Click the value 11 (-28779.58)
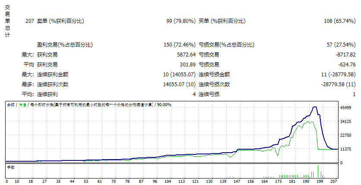This screenshot has height=185, width=361. (x=339, y=75)
